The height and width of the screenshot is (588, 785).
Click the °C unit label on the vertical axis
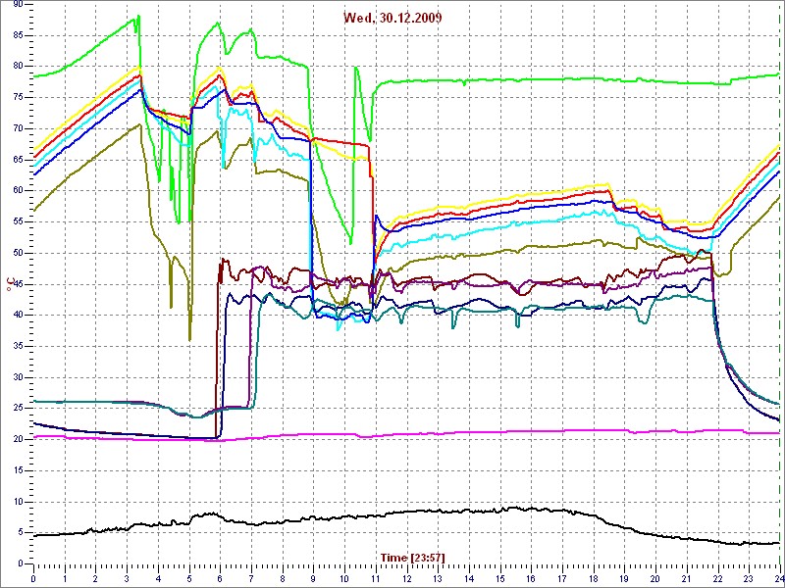9,284
